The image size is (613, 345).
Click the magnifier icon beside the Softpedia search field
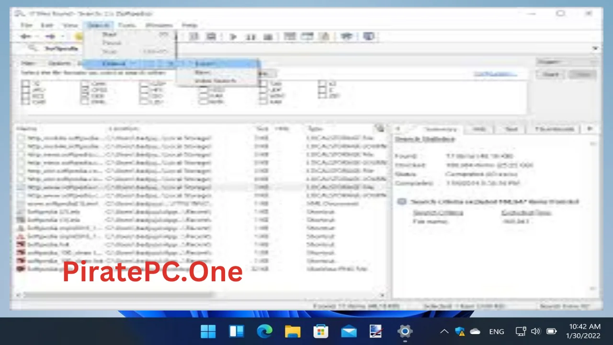pyautogui.click(x=32, y=48)
